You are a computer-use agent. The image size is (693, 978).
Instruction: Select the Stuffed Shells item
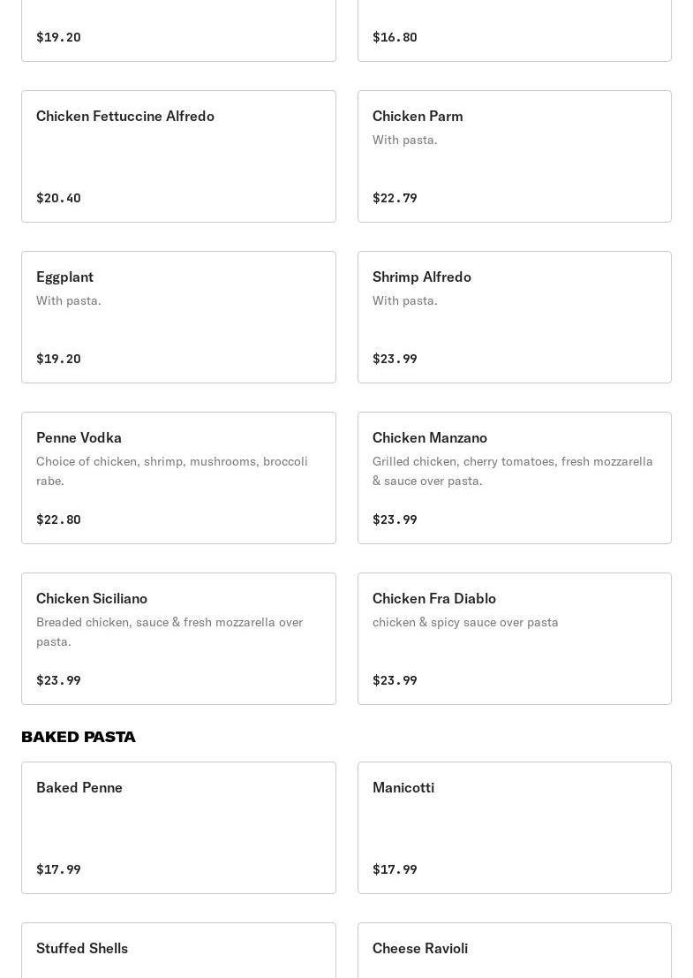coord(178,951)
